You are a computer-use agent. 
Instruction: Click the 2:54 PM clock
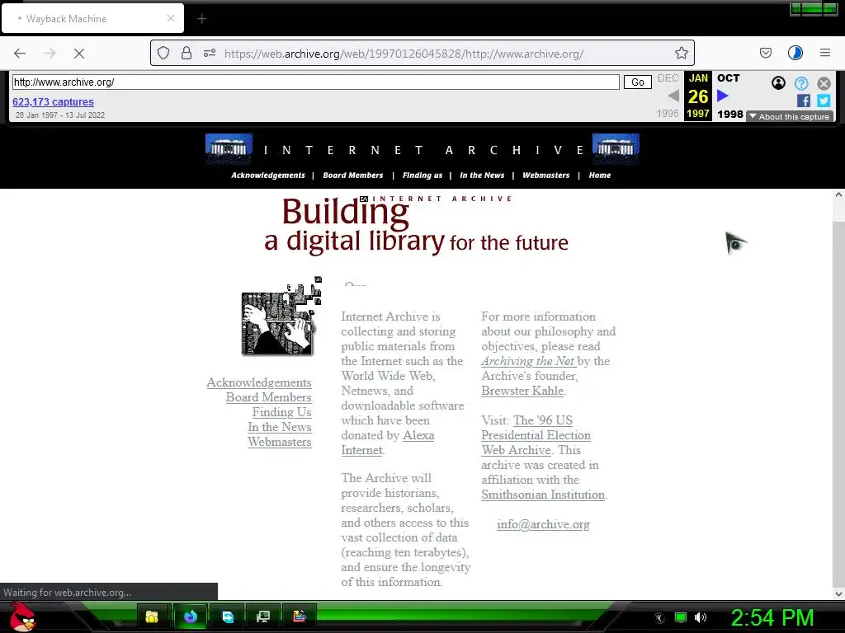coord(772,617)
